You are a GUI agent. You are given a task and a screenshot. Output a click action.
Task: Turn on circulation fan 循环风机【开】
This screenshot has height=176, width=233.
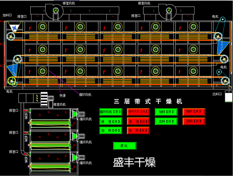[x=111, y=112]
